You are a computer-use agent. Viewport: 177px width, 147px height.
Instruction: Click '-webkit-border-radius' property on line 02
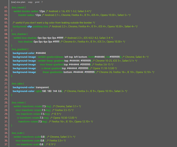(25, 11)
